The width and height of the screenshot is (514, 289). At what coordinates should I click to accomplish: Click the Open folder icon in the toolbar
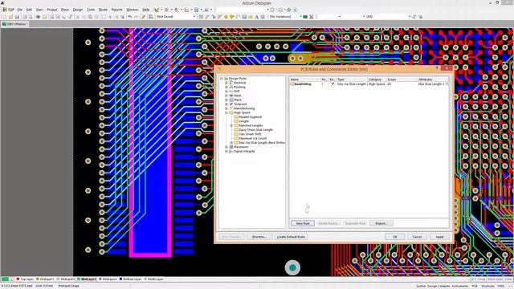click(10, 16)
